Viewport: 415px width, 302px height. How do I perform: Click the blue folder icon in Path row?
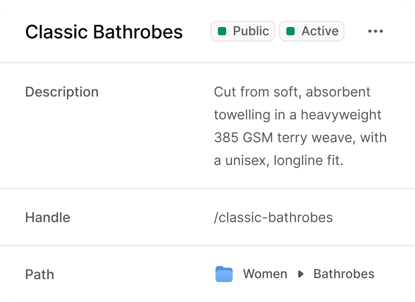click(x=224, y=274)
